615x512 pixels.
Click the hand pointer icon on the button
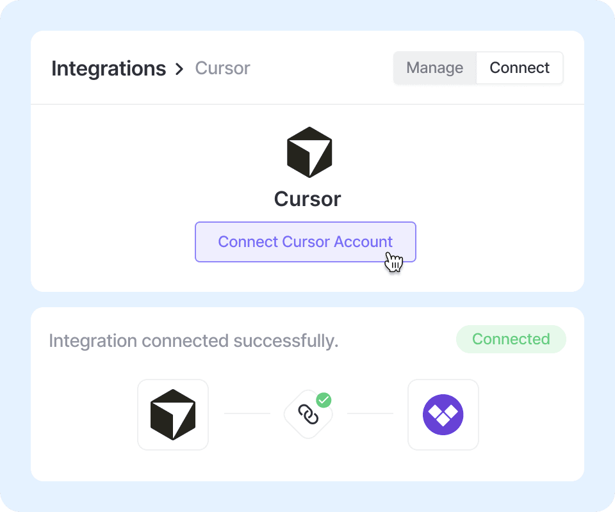click(x=394, y=261)
